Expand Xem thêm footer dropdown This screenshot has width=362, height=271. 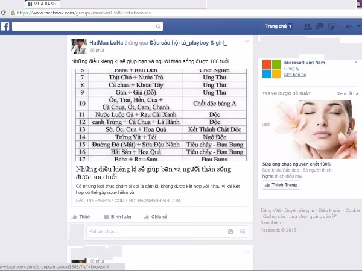click(x=272, y=222)
